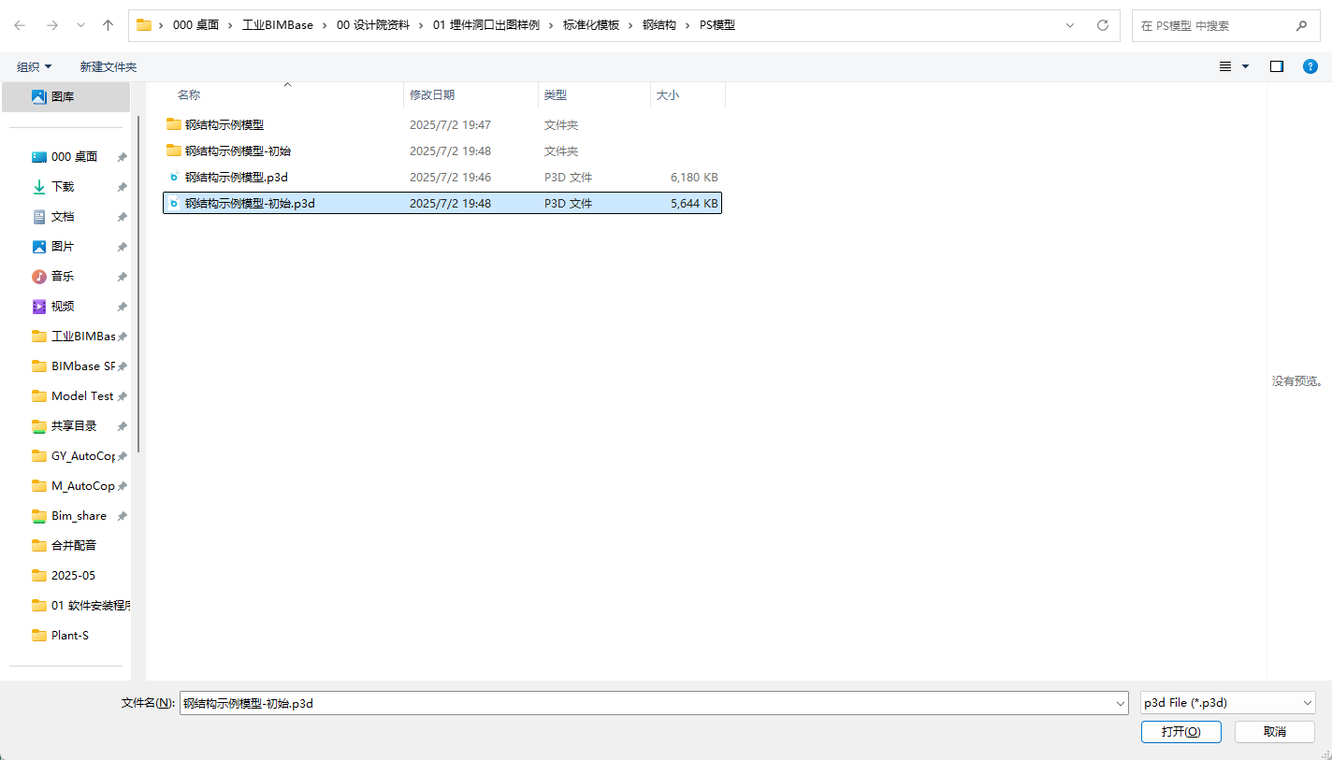Open 2025-05 folder in the sidebar
Screen dimensions: 1332x760
tap(71, 576)
